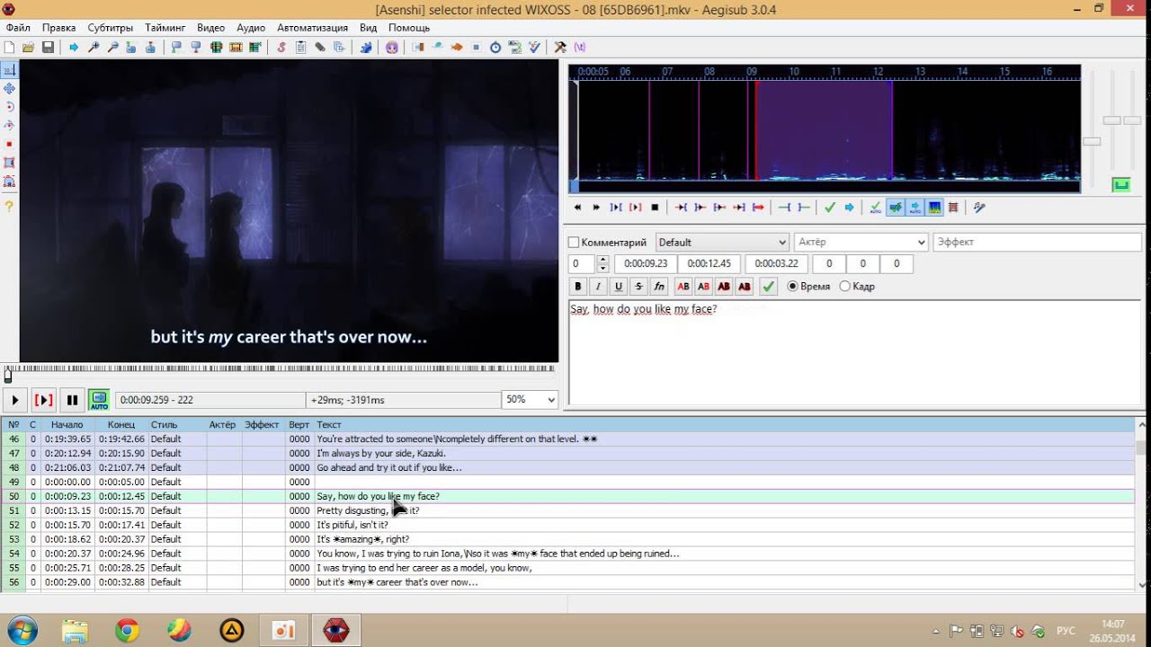The height and width of the screenshot is (647, 1151).
Task: Toggle underline formatting button U
Action: point(619,287)
